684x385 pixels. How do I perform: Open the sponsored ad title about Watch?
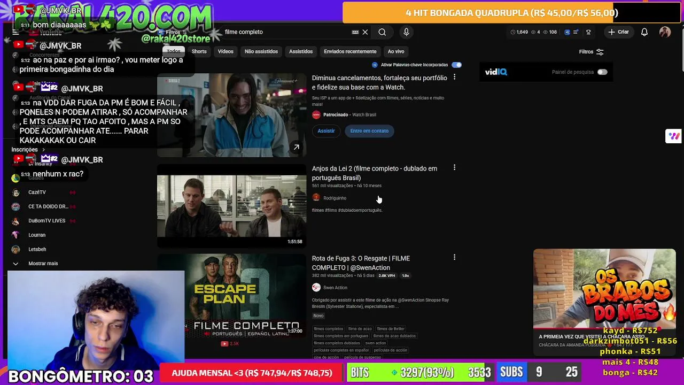(379, 82)
